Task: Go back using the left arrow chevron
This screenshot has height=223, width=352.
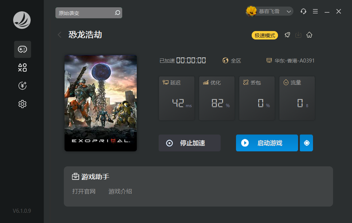Action: (x=59, y=35)
